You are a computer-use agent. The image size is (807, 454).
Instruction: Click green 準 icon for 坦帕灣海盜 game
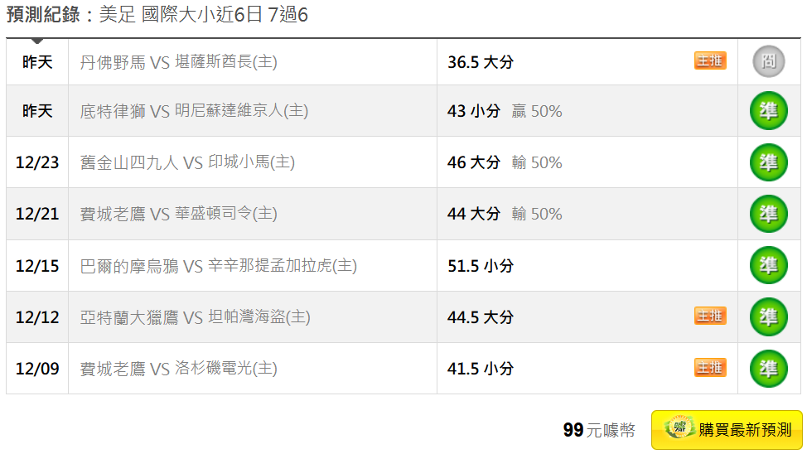[768, 317]
